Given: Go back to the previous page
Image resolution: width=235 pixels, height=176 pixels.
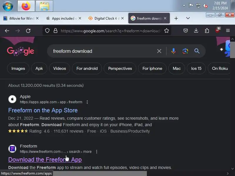Looking at the screenshot, I should point(7,31).
